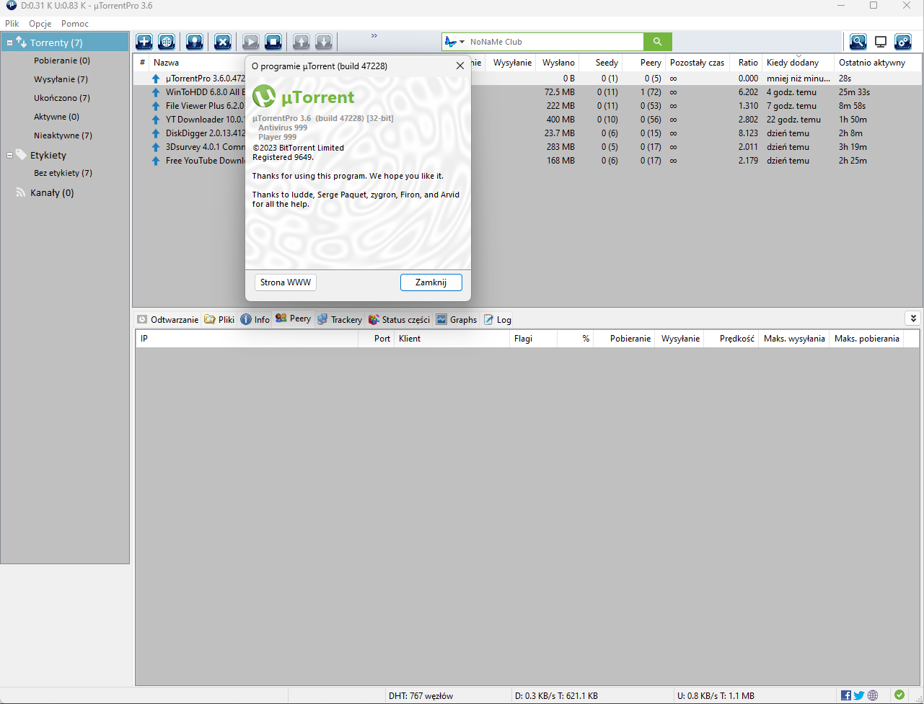Select Pobieranie (0) in sidebar
Image resolution: width=924 pixels, height=704 pixels.
tap(62, 61)
